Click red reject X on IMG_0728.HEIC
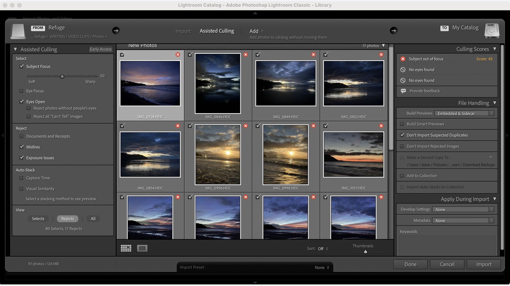This screenshot has width=510, height=286. (x=178, y=55)
